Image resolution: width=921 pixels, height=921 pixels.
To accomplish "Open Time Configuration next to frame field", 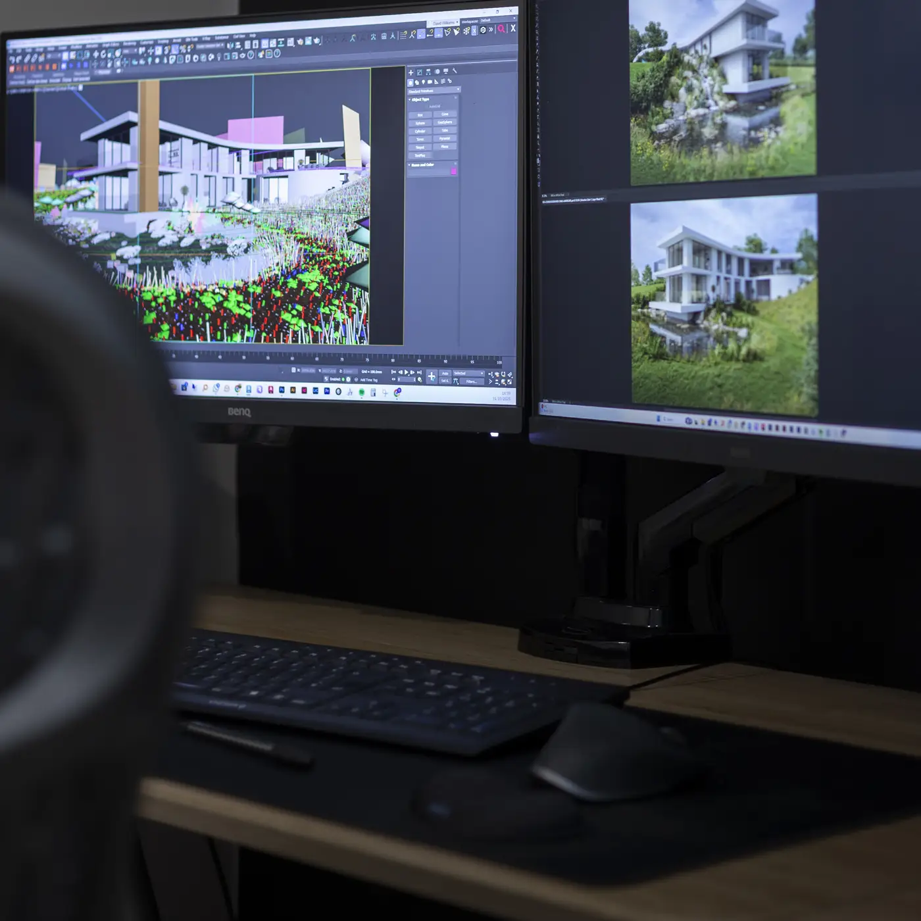I will tap(420, 380).
